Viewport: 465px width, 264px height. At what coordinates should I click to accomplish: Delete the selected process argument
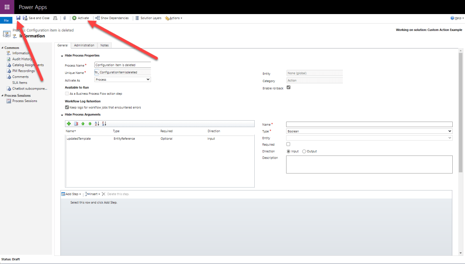point(76,124)
